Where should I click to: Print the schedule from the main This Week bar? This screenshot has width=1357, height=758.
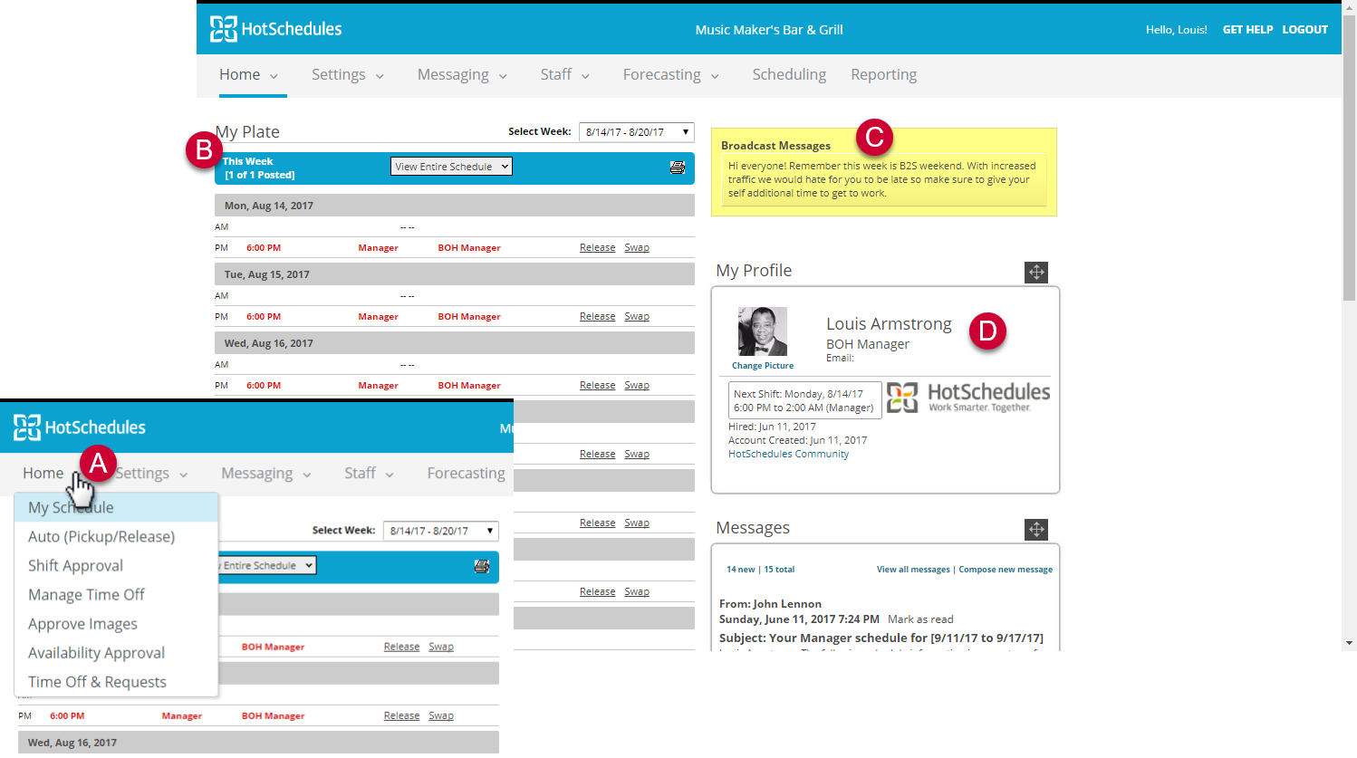(x=677, y=167)
